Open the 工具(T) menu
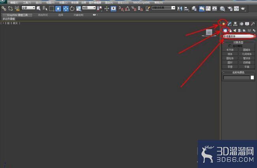257x168 pixels. (27, 3)
